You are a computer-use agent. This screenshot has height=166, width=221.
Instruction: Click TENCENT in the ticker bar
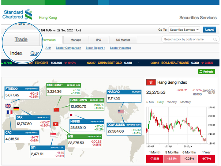tap(41, 63)
